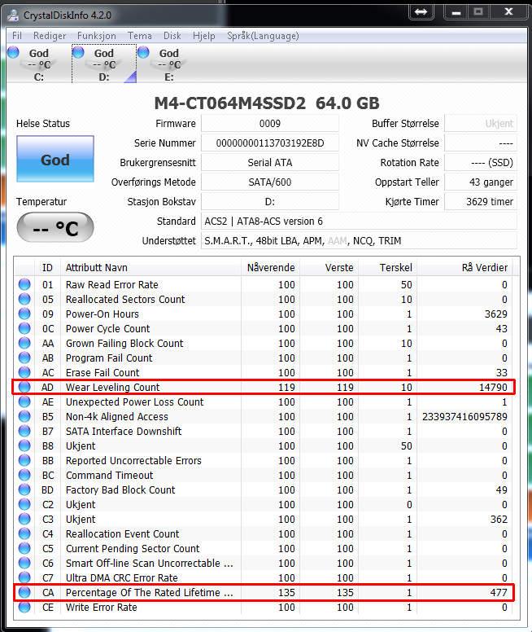
Task: Click the Rå Verdier column header
Action: (x=464, y=267)
